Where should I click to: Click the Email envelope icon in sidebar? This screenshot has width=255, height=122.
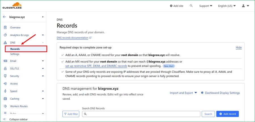[x=5, y=61]
